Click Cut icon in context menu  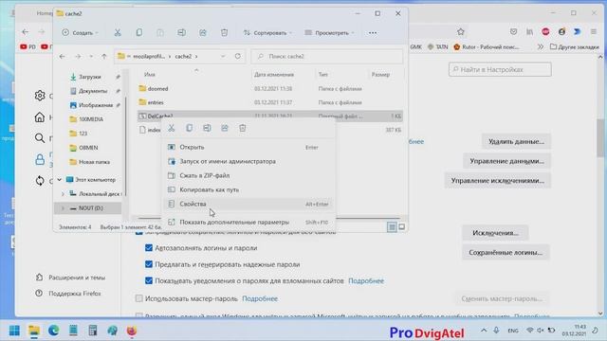pyautogui.click(x=171, y=128)
